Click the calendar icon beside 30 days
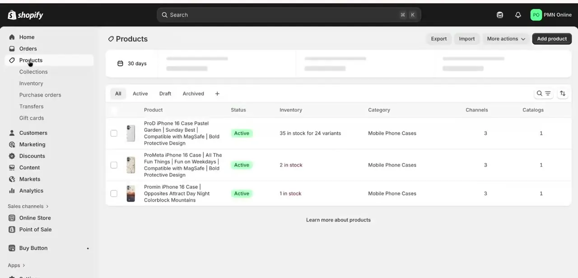This screenshot has width=578, height=278. pyautogui.click(x=120, y=64)
